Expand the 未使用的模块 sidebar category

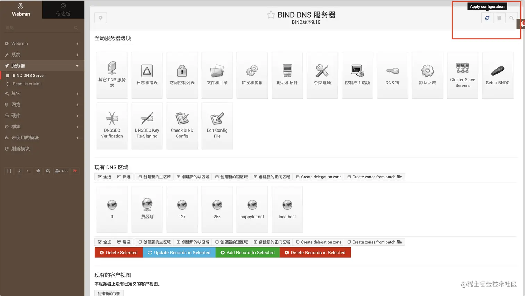click(42, 138)
